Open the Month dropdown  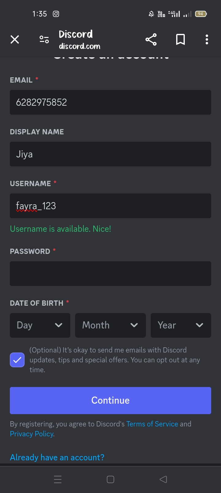110,325
